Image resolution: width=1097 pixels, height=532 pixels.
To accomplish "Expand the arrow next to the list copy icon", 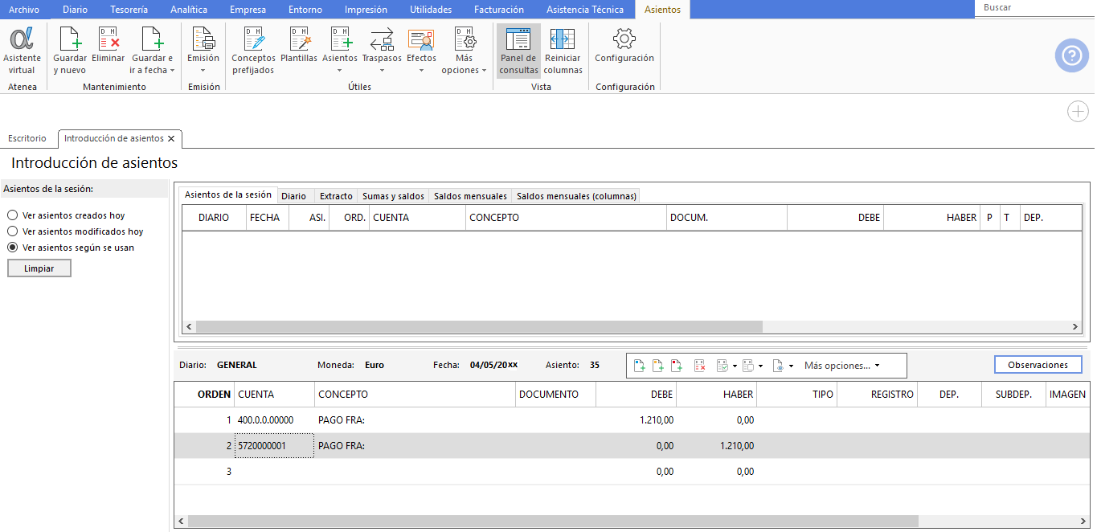I will [761, 366].
